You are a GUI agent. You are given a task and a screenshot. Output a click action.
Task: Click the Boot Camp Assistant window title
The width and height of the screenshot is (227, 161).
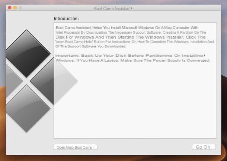[112, 9]
